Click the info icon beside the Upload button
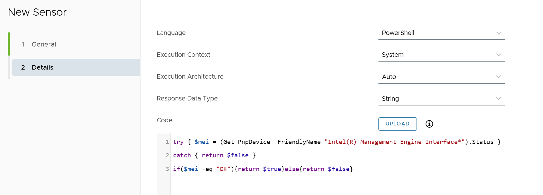543x195 pixels. (429, 124)
